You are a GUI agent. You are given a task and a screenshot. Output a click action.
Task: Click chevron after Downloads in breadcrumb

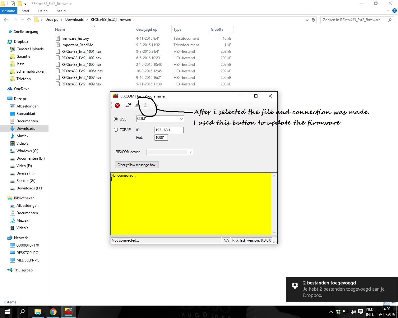click(x=87, y=20)
